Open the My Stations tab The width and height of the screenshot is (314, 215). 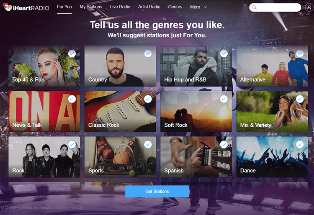pyautogui.click(x=91, y=7)
